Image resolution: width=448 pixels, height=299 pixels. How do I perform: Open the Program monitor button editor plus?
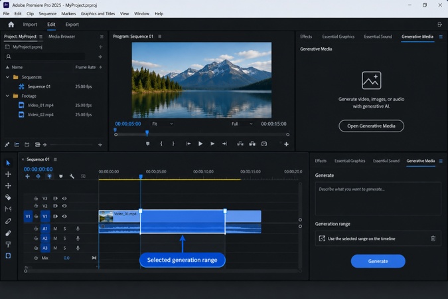(286, 144)
